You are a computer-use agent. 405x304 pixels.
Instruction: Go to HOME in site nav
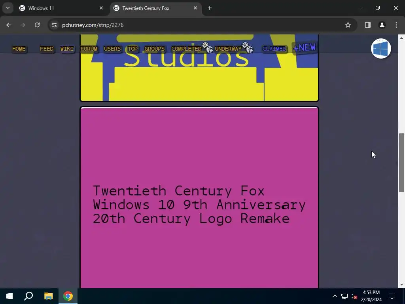click(19, 49)
